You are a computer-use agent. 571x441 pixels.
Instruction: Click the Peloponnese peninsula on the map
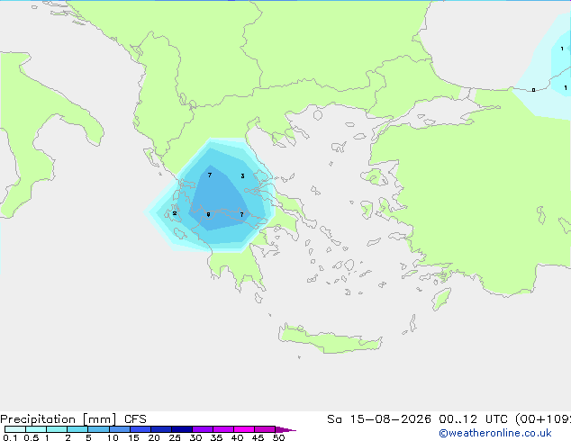click(x=235, y=264)
